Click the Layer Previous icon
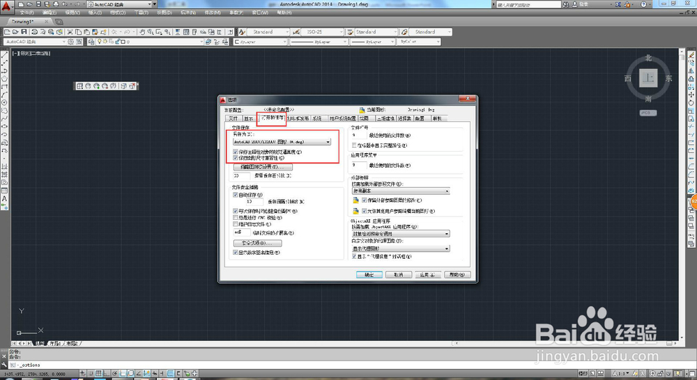The image size is (697, 380). coord(217,42)
